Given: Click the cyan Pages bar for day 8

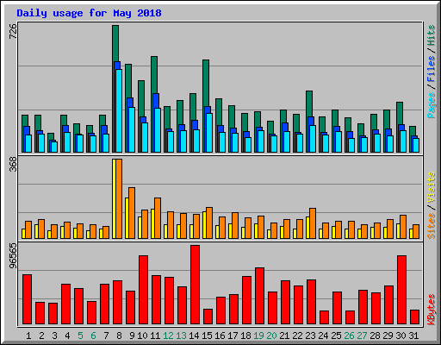Looking at the screenshot, I should coord(119,110).
